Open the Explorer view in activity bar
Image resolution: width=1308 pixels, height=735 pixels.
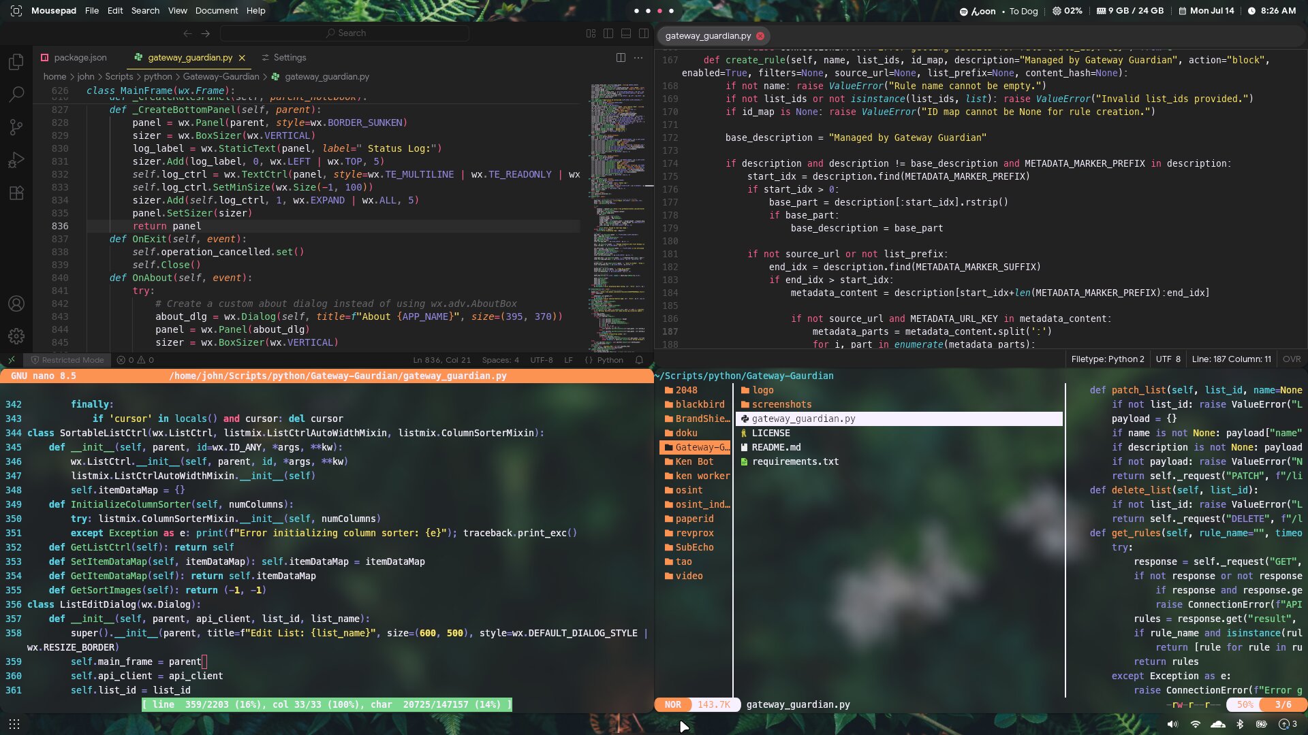tap(16, 62)
